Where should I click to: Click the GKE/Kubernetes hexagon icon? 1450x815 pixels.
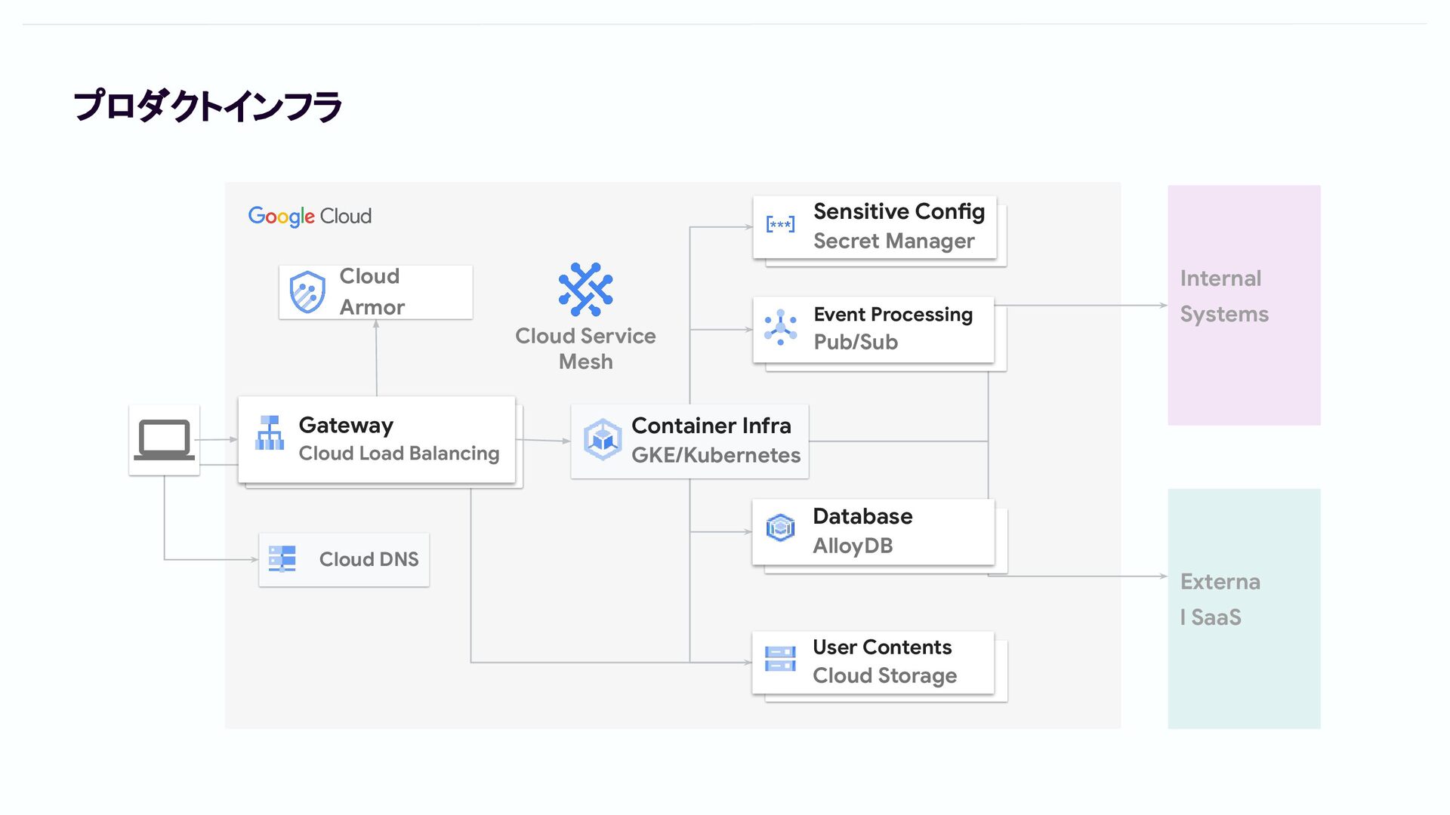pos(603,439)
